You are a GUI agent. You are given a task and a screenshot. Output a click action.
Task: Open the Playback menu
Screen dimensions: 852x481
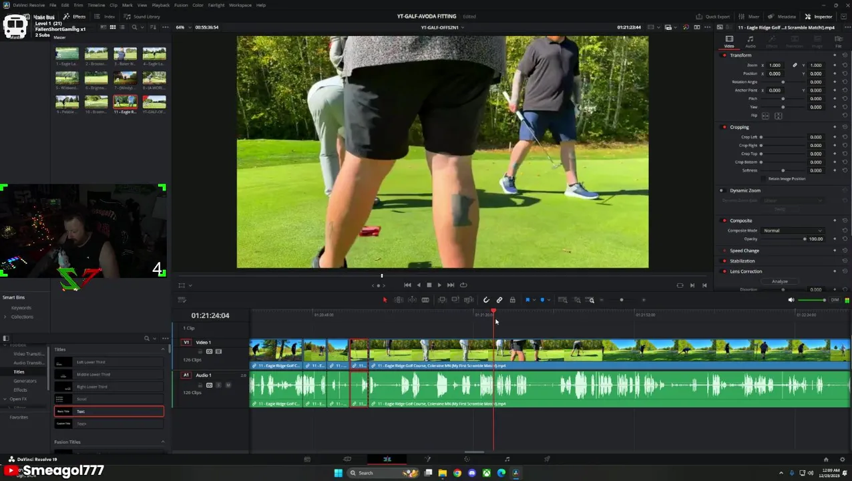161,5
